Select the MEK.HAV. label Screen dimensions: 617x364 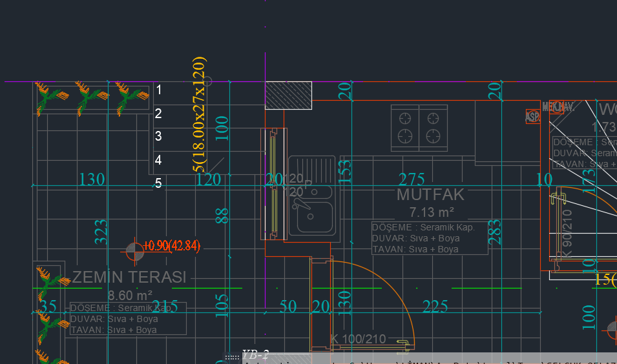pyautogui.click(x=558, y=106)
